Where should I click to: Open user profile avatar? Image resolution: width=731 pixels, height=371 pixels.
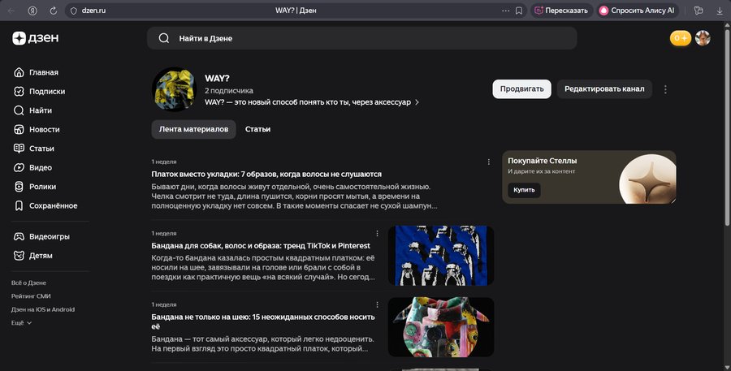tap(703, 38)
